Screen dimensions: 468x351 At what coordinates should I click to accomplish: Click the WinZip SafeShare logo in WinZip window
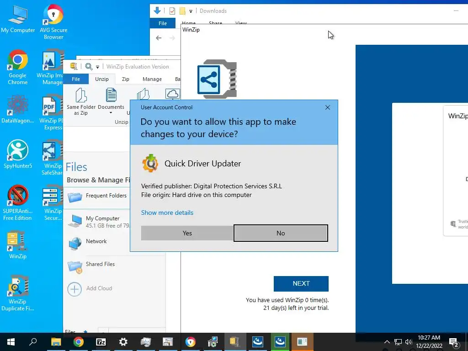click(x=217, y=79)
